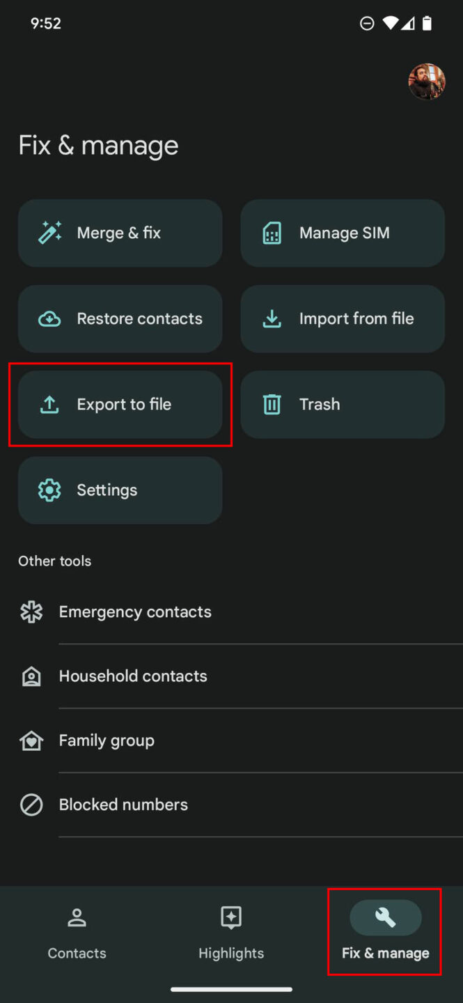Open Merge & fix
The height and width of the screenshot is (1003, 463).
coord(120,233)
